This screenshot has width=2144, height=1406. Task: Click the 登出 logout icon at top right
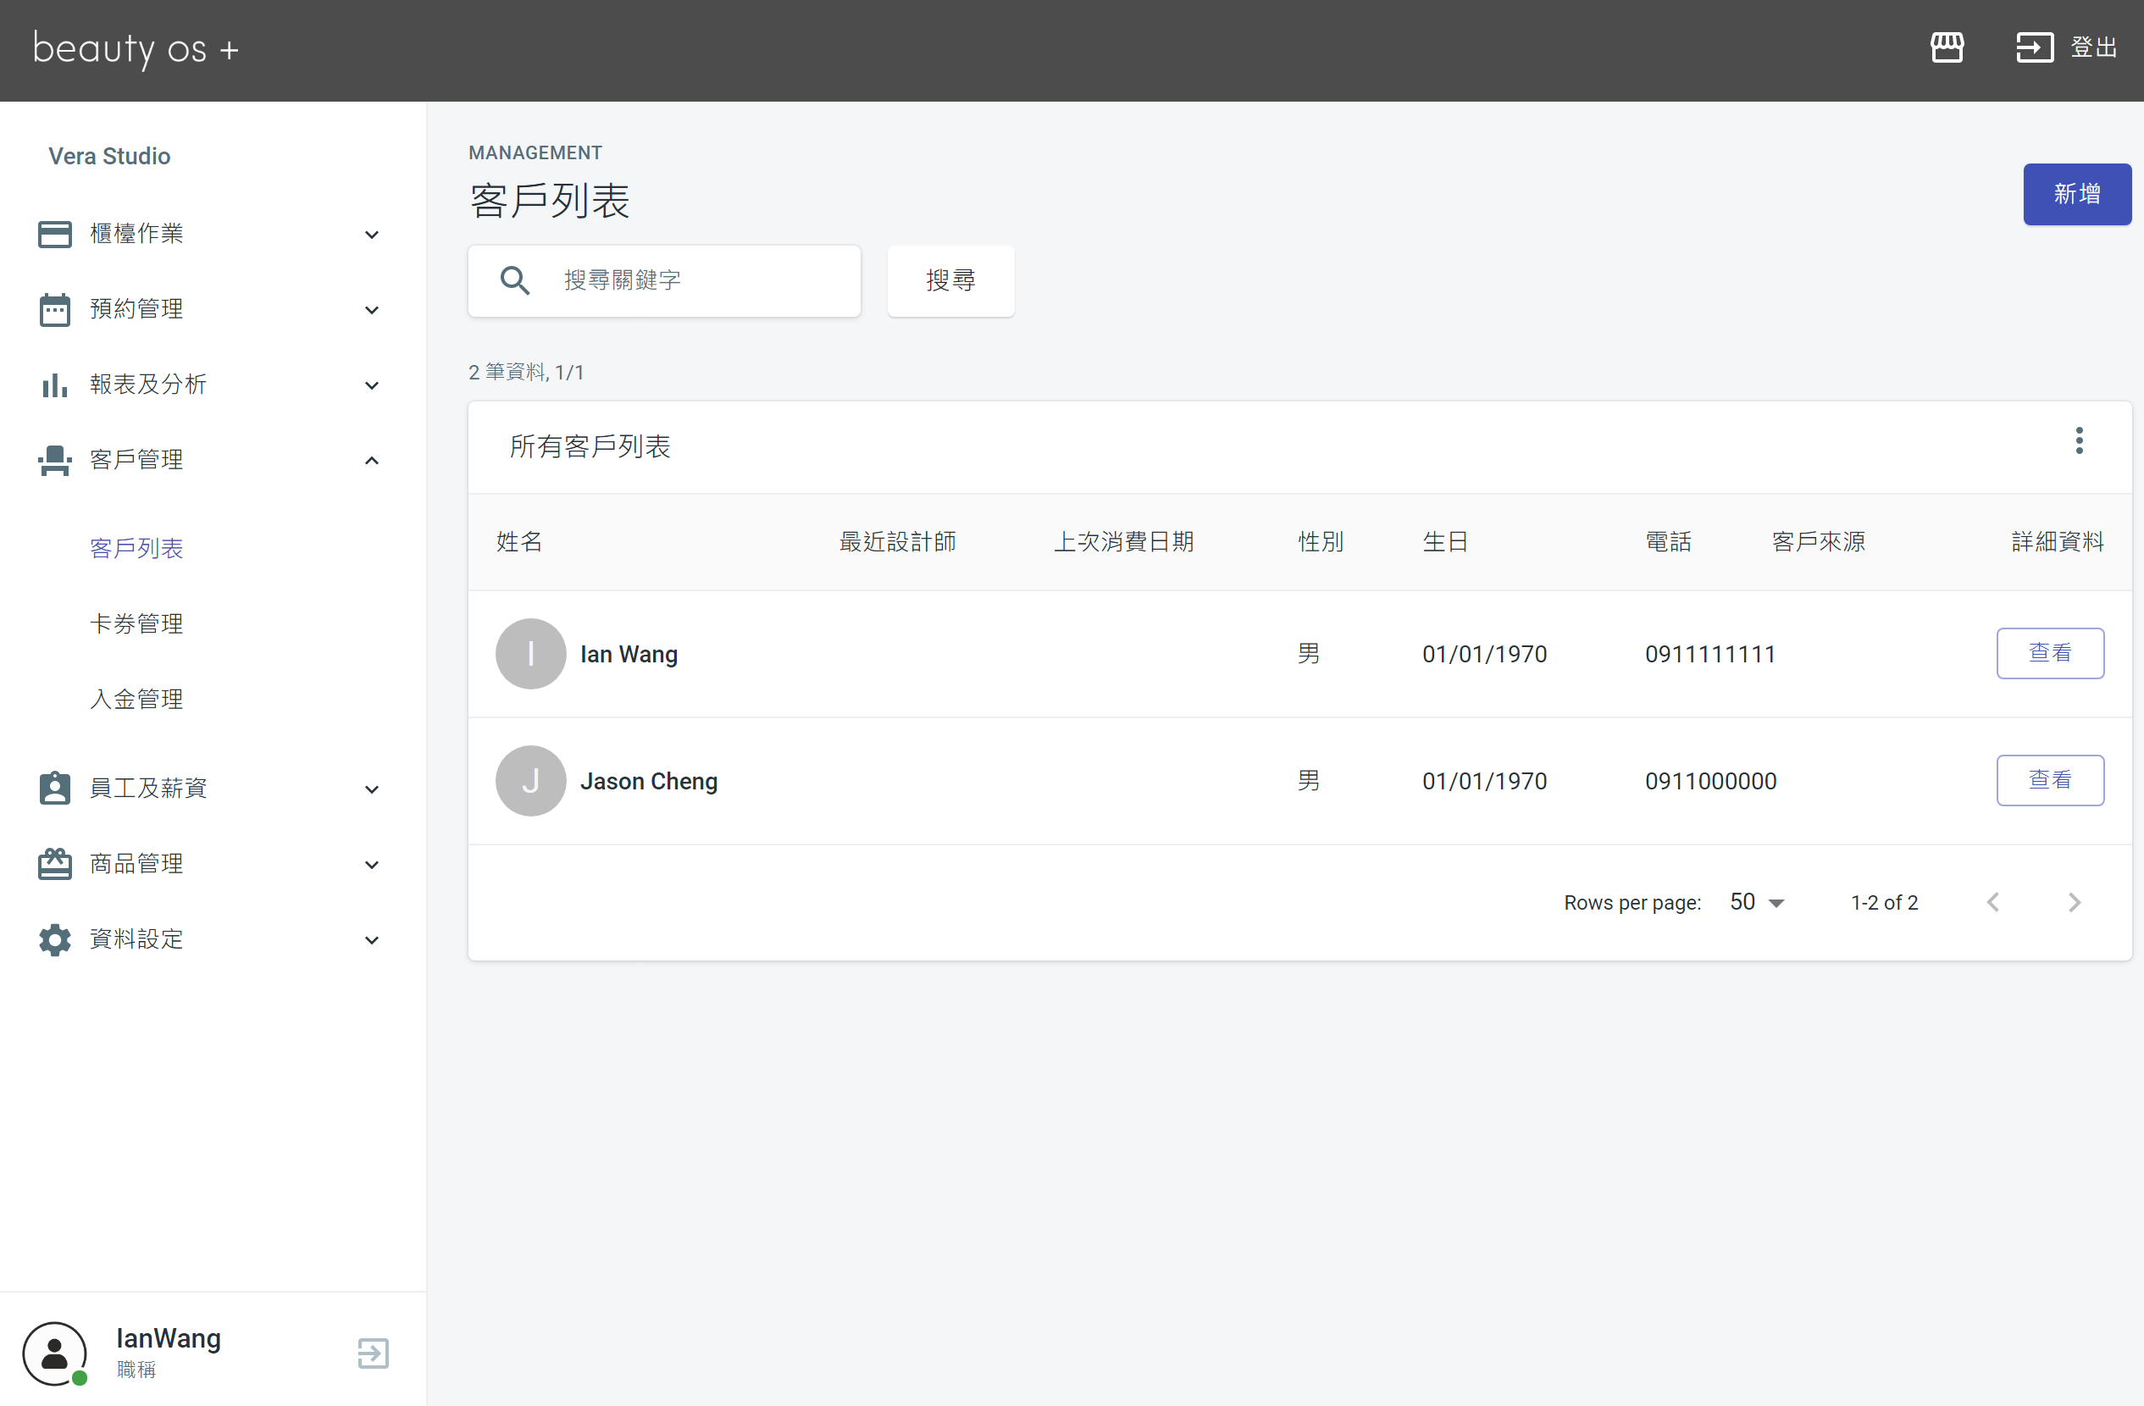[x=2034, y=47]
